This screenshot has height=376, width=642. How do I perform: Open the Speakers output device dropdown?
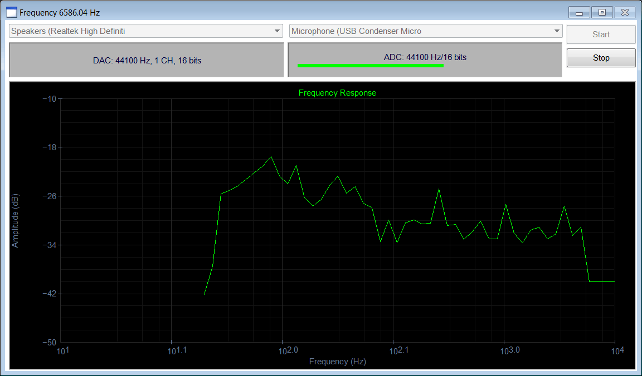146,31
